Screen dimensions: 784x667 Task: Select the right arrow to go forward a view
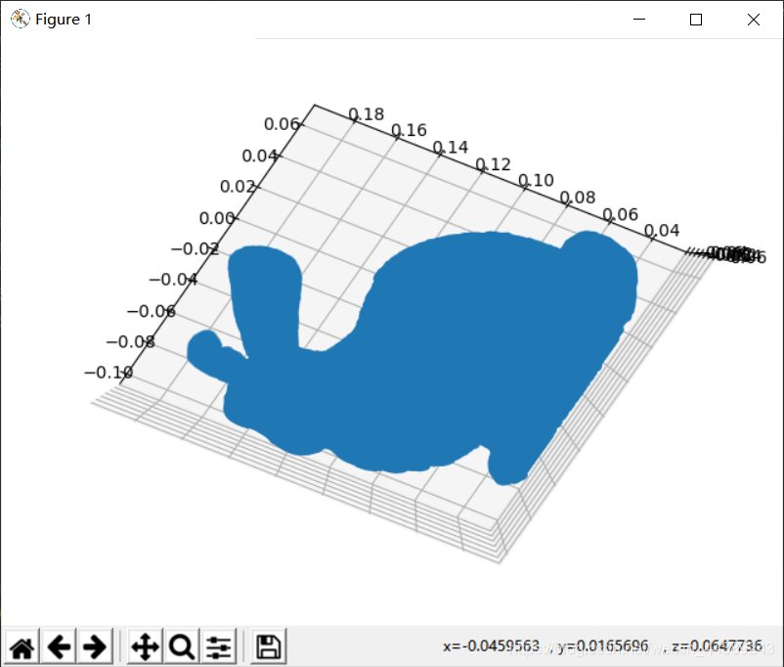point(95,646)
